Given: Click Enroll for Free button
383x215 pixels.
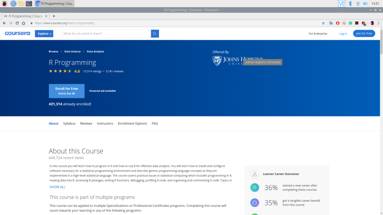Looking at the screenshot, I should [67, 91].
